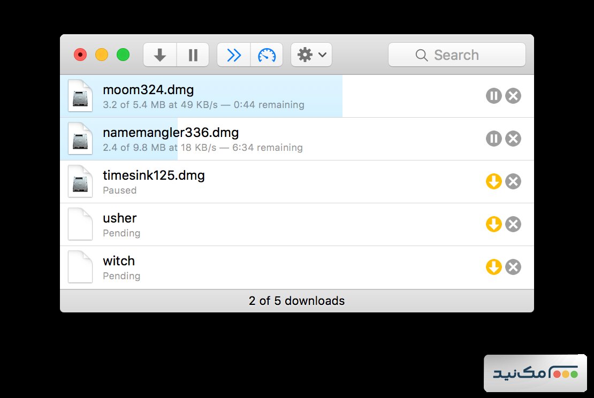Remove timesink125.dmg from the queue
This screenshot has width=594, height=398.
click(x=513, y=182)
